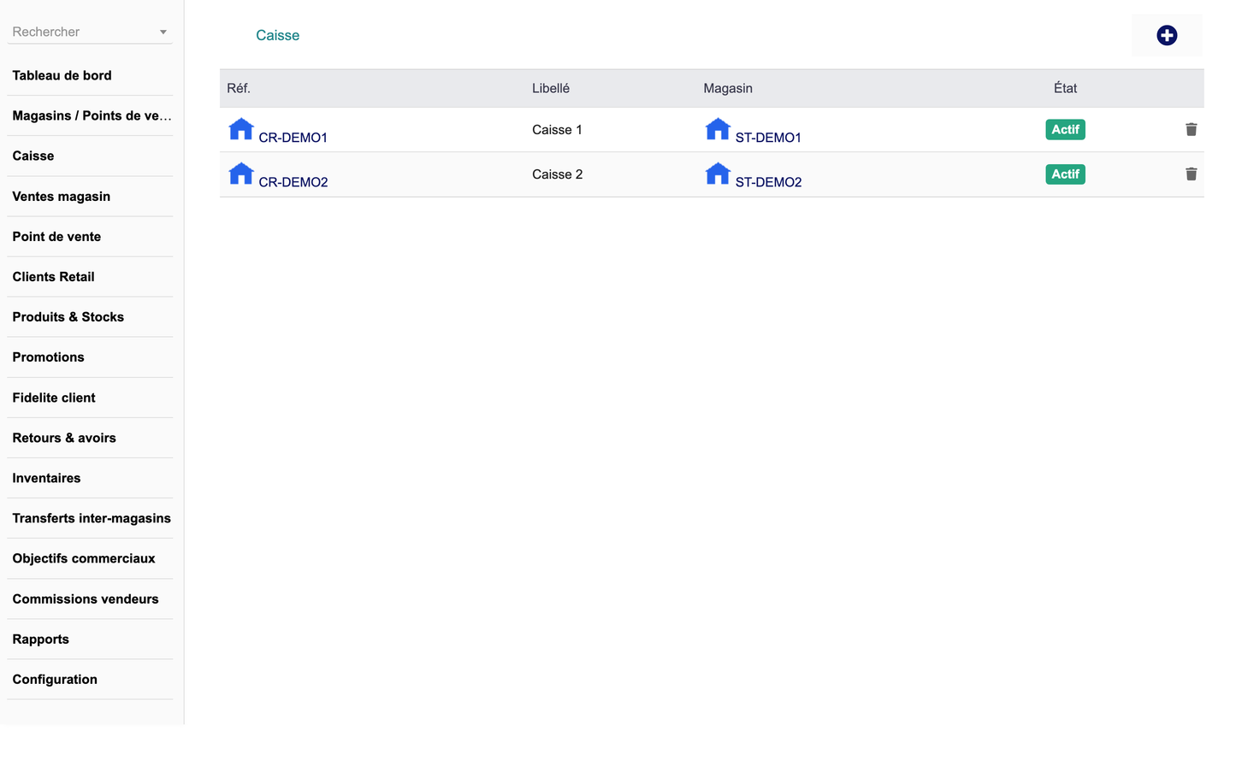Open the Rechercher dropdown arrow
The image size is (1236, 784).
tap(163, 32)
